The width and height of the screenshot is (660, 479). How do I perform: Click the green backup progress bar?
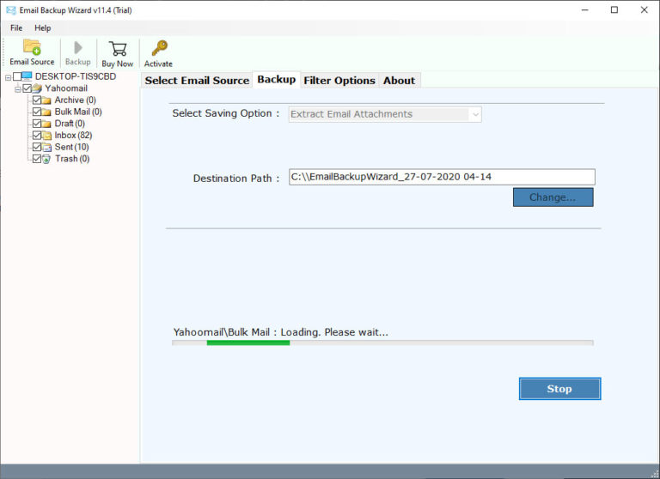248,343
